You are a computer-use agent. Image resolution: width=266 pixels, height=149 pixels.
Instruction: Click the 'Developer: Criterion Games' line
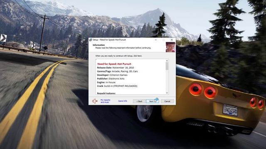tap(112, 75)
